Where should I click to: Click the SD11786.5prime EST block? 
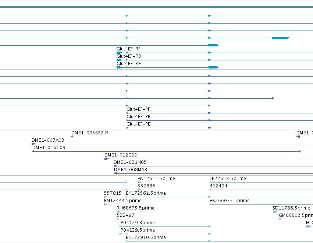point(275,212)
